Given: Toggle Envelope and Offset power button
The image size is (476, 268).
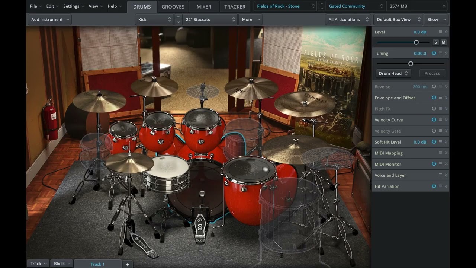Looking at the screenshot, I should 434,98.
